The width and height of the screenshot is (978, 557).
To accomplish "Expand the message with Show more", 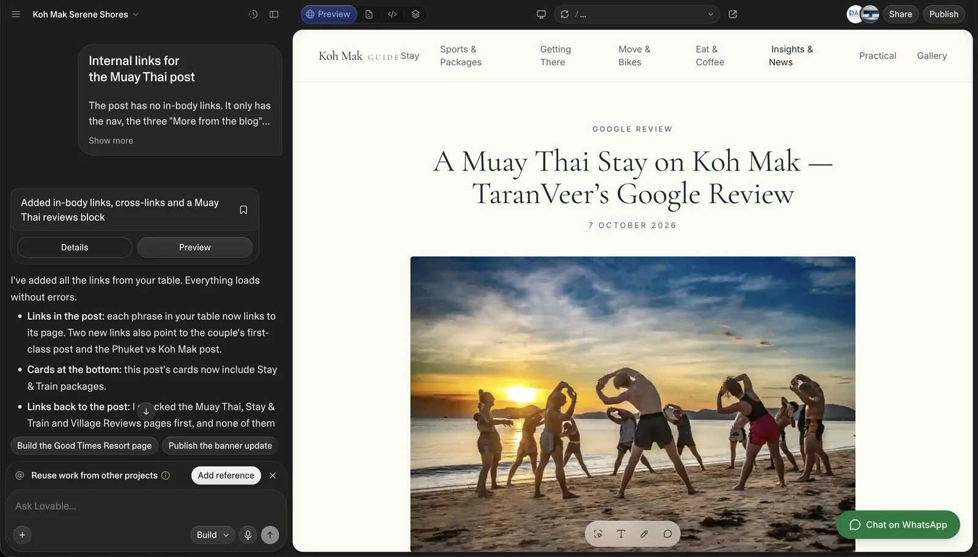I will click(x=111, y=141).
